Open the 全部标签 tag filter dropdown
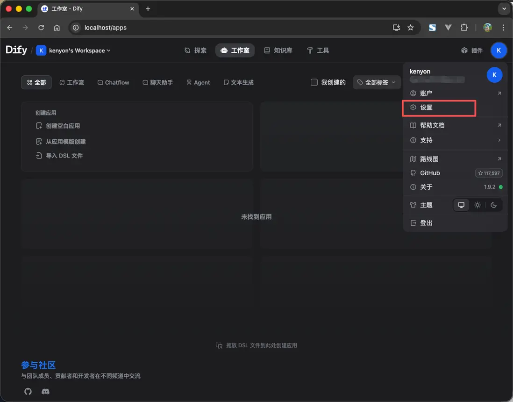Viewport: 513px width, 402px height. point(377,82)
